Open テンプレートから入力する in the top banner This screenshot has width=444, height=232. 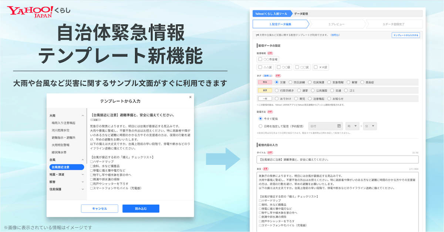point(406,35)
